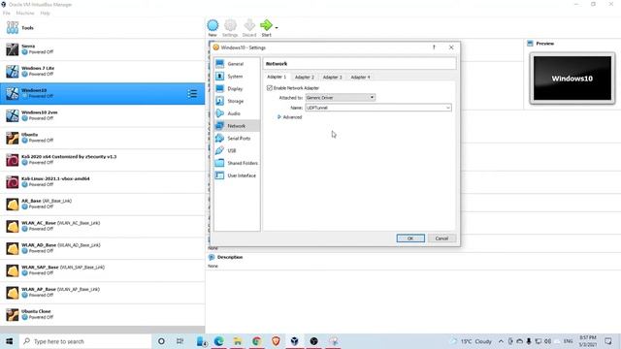Open Network settings category
The height and width of the screenshot is (349, 621).
237,126
